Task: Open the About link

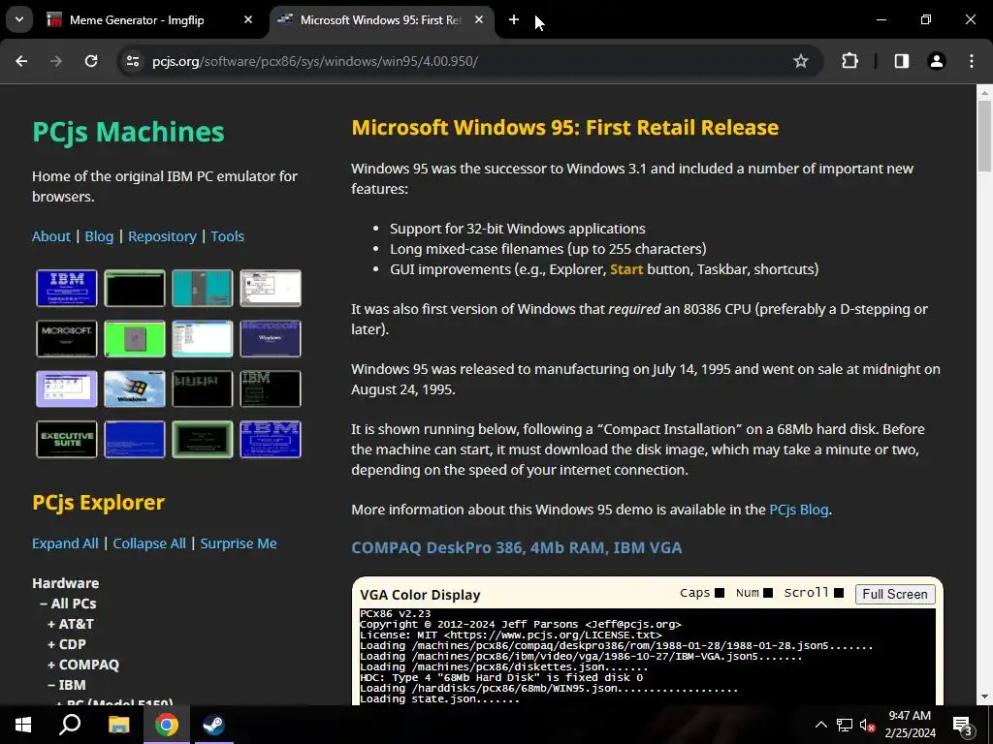Action: [50, 236]
